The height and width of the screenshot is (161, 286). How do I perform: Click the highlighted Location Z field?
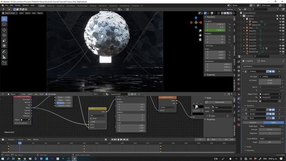click(215, 30)
